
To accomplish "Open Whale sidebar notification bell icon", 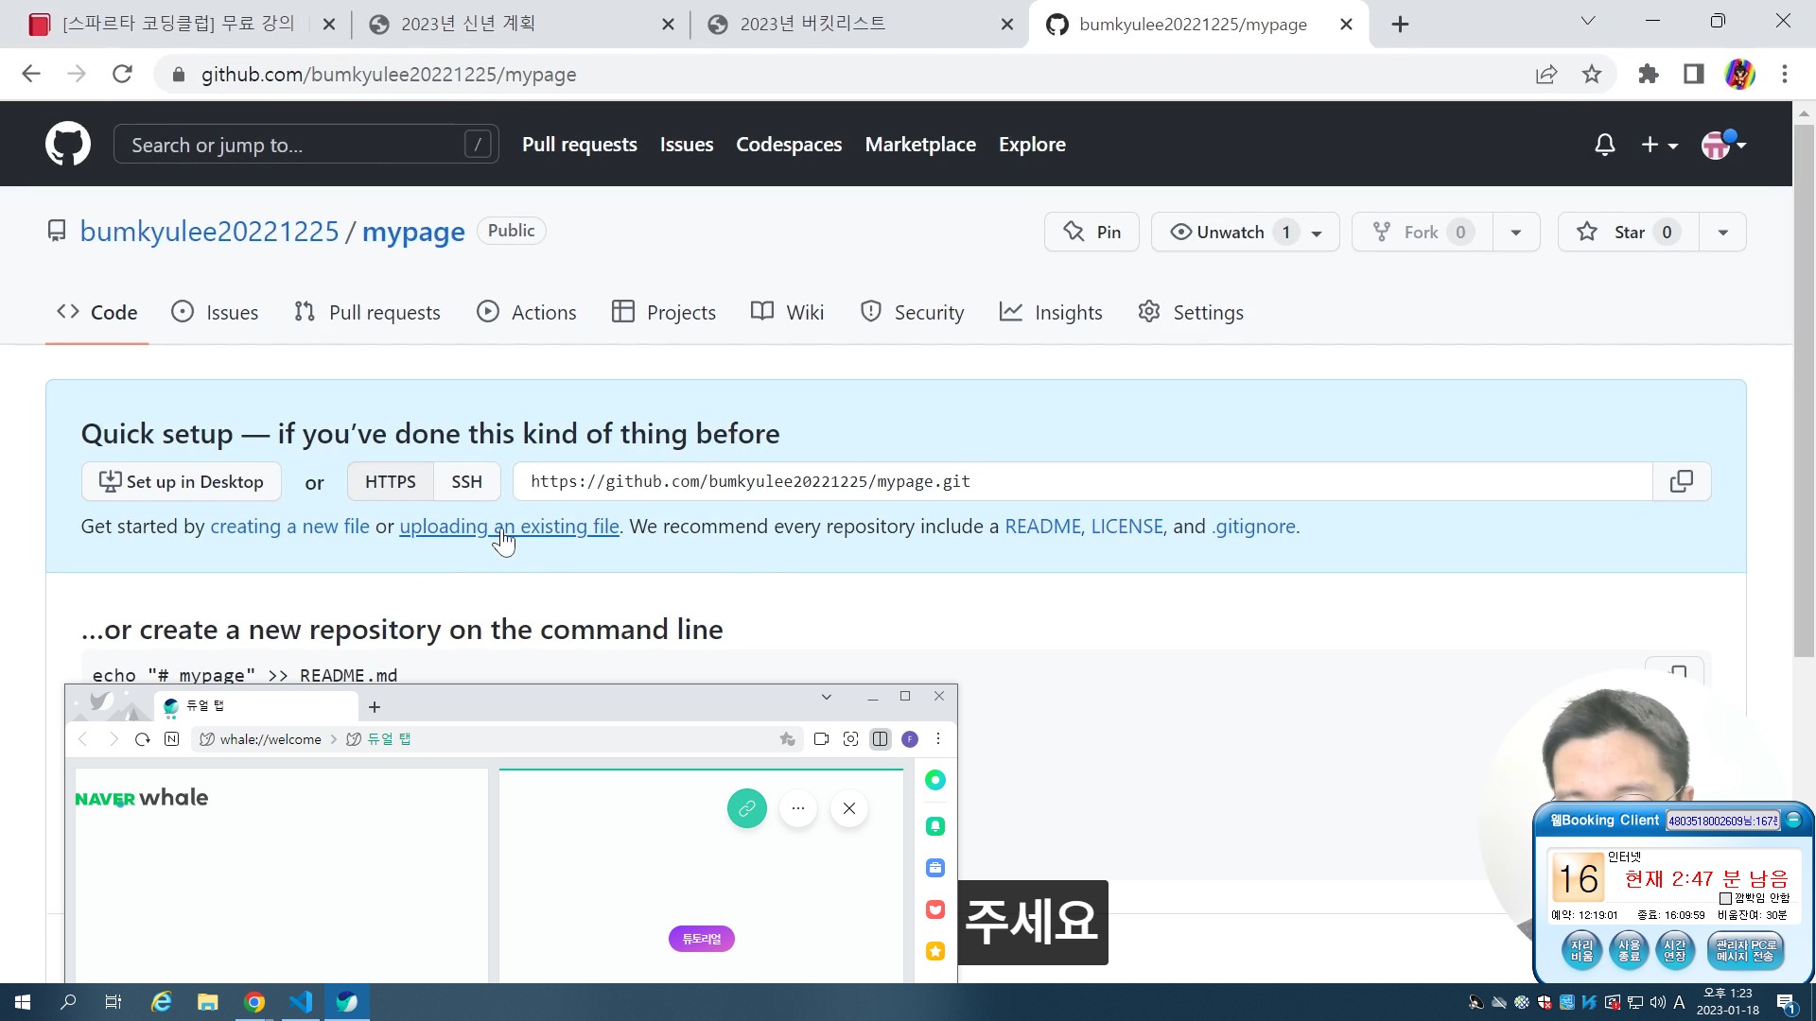I will click(935, 826).
